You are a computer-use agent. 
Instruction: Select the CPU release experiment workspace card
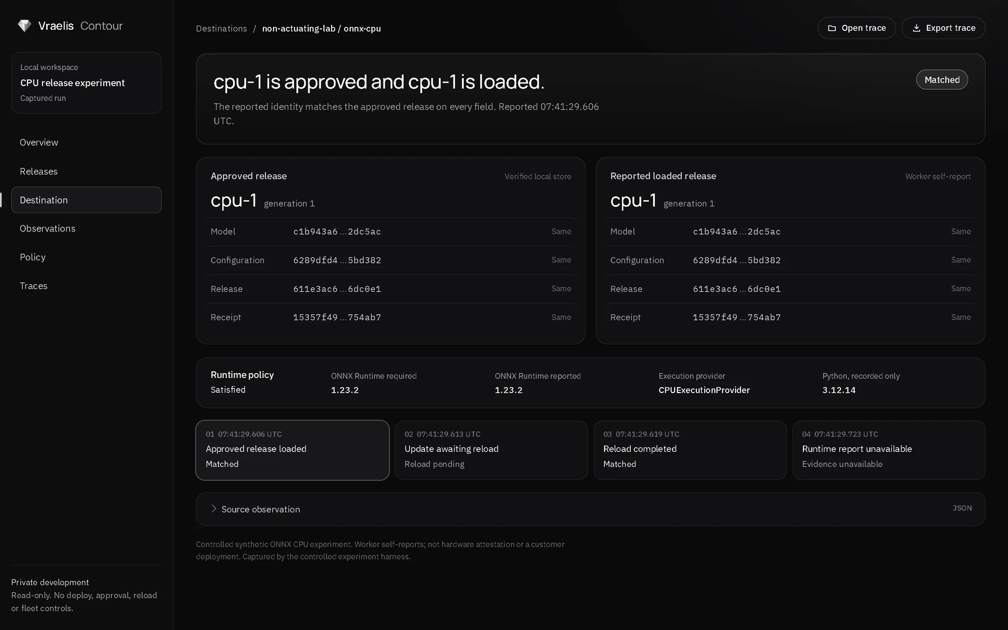87,83
